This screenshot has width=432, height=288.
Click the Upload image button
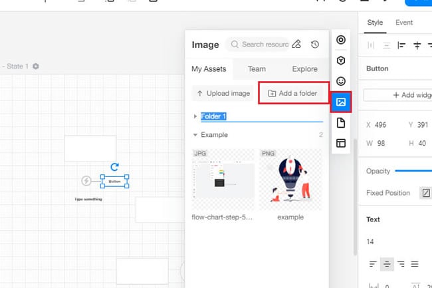pos(223,93)
